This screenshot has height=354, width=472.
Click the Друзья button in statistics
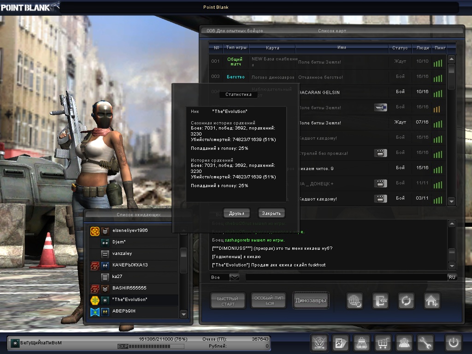(236, 213)
